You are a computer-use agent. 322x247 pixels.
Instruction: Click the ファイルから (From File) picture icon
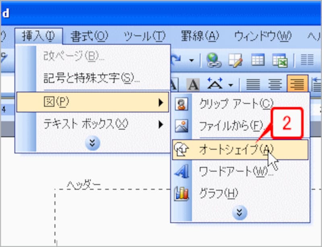click(x=182, y=125)
